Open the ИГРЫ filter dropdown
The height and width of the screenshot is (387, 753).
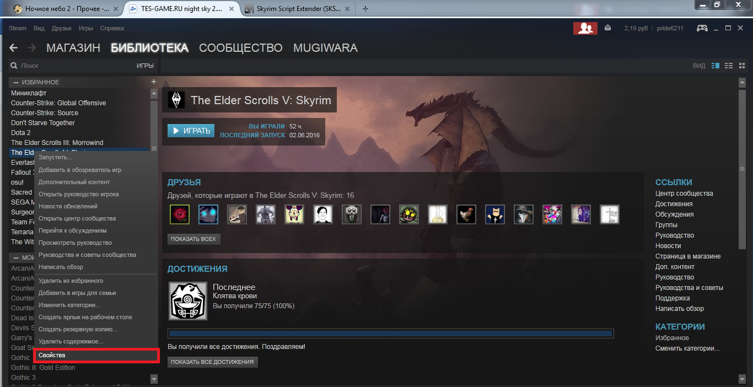click(x=145, y=66)
